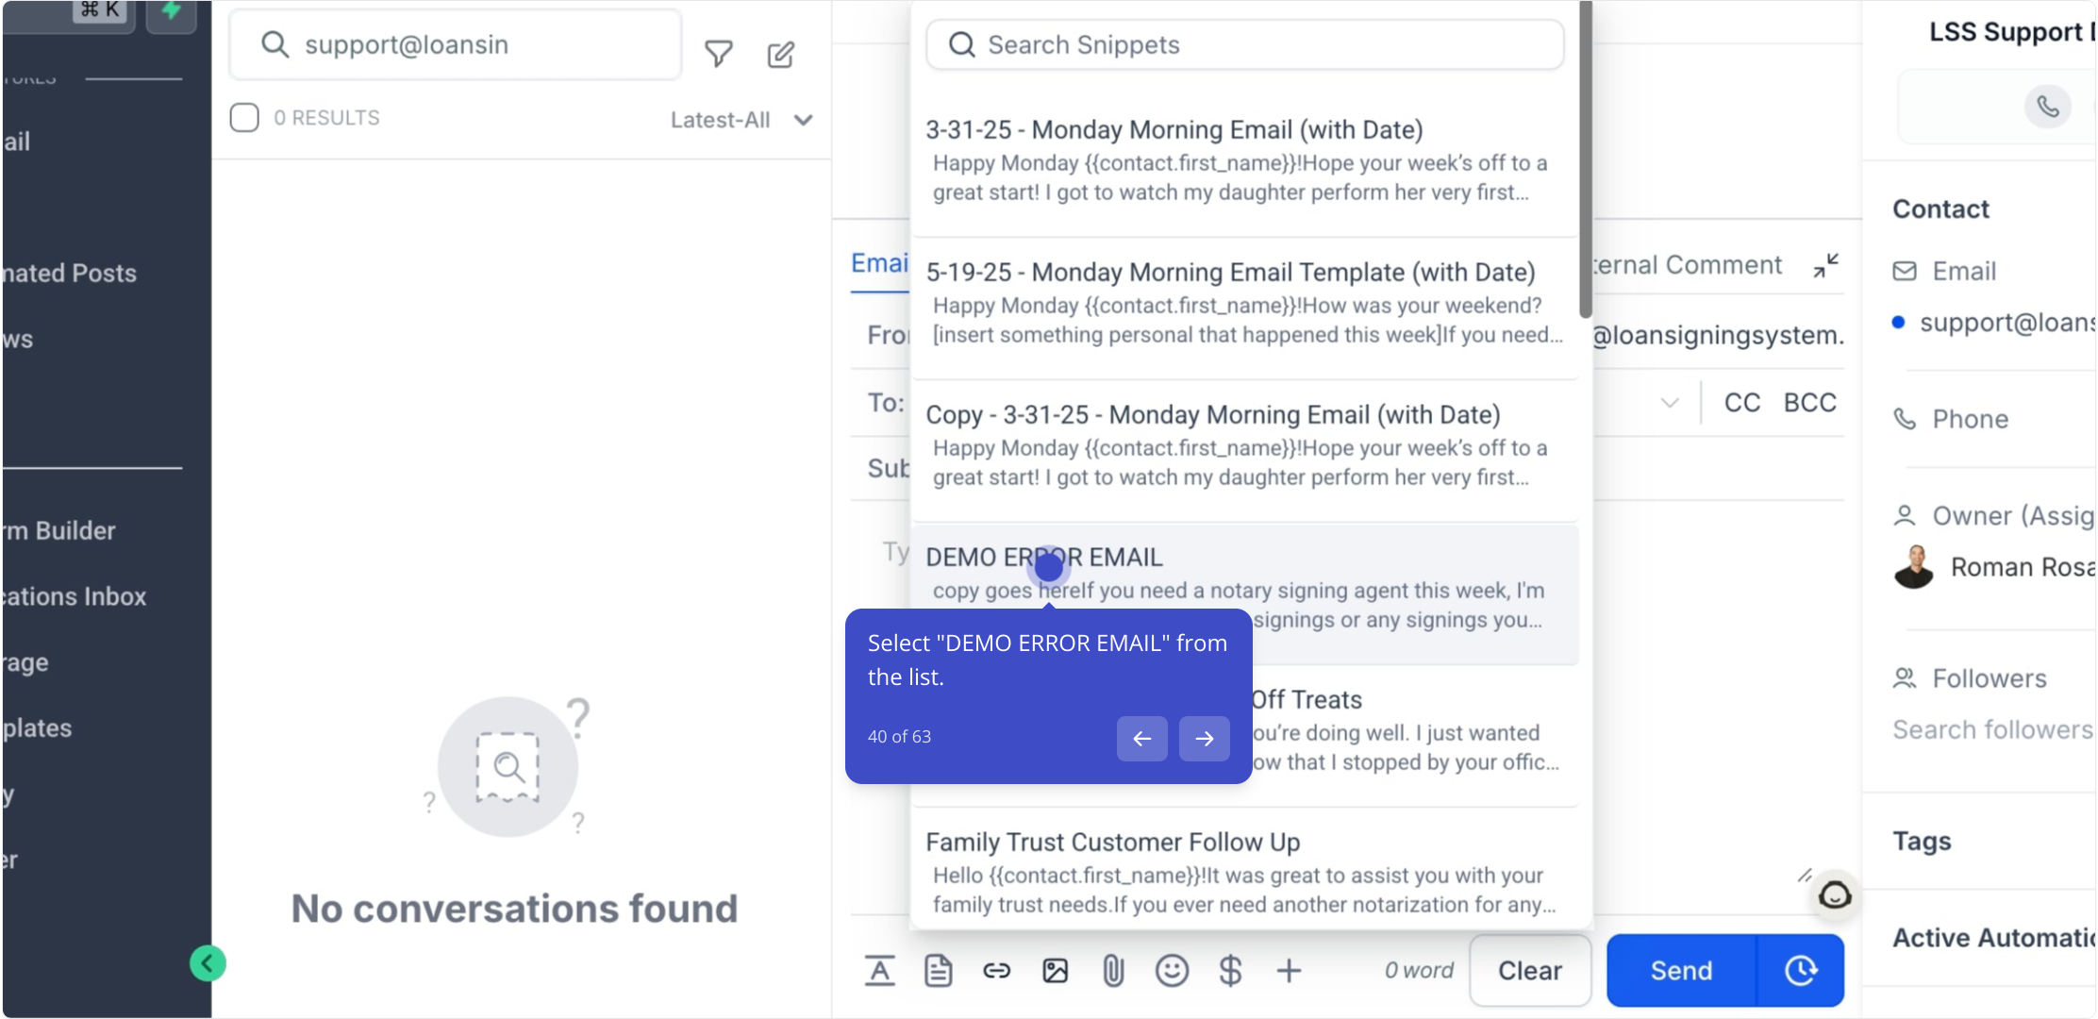The height and width of the screenshot is (1019, 2098).
Task: Click the compose new message icon
Action: click(x=780, y=55)
